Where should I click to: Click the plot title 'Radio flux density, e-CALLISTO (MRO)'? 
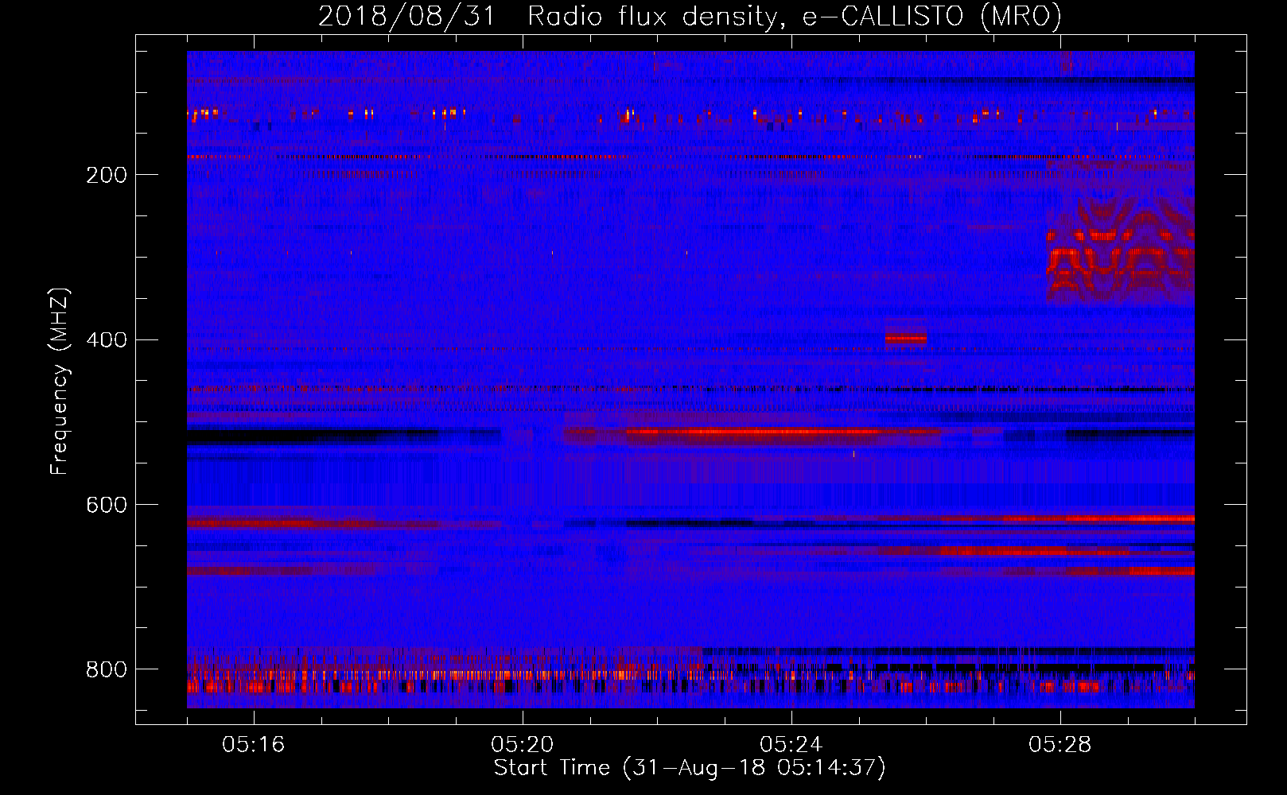pyautogui.click(x=795, y=16)
